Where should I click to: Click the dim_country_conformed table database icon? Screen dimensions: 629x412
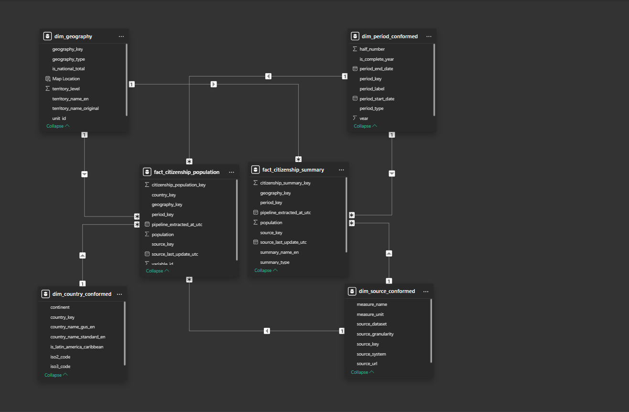pos(45,294)
